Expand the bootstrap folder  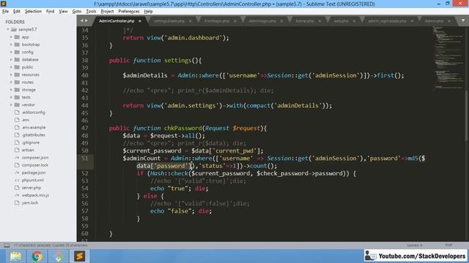point(12,45)
